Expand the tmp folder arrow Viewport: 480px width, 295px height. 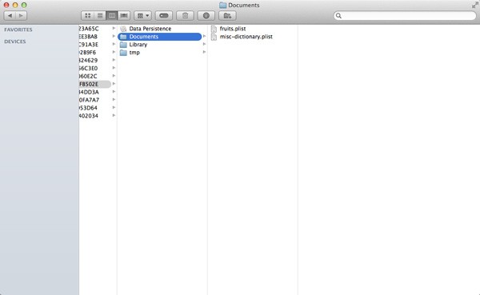coord(204,52)
